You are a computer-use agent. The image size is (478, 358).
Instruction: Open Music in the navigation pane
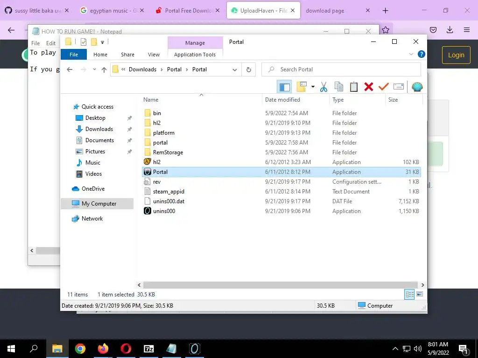coord(93,163)
